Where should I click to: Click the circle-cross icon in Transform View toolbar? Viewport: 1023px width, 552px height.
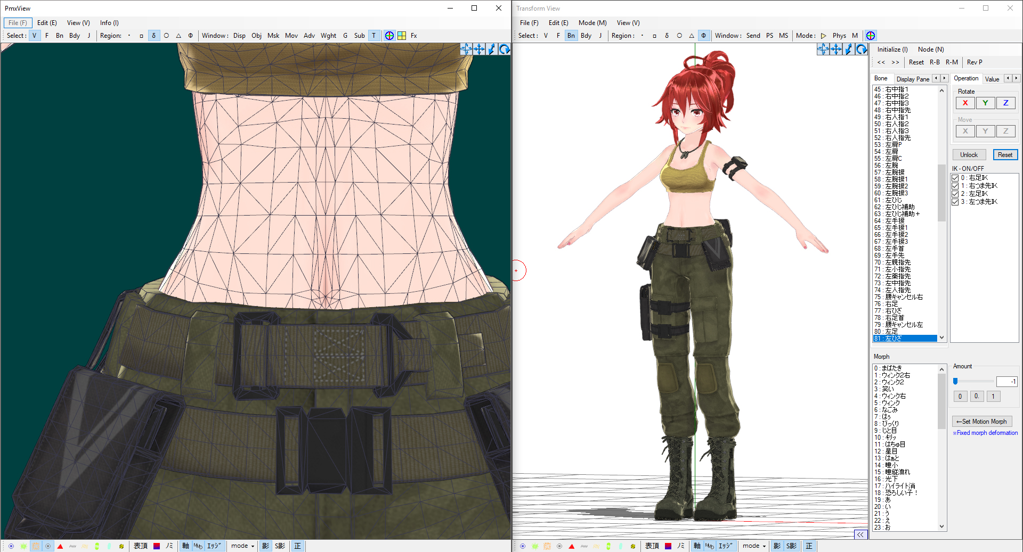871,36
